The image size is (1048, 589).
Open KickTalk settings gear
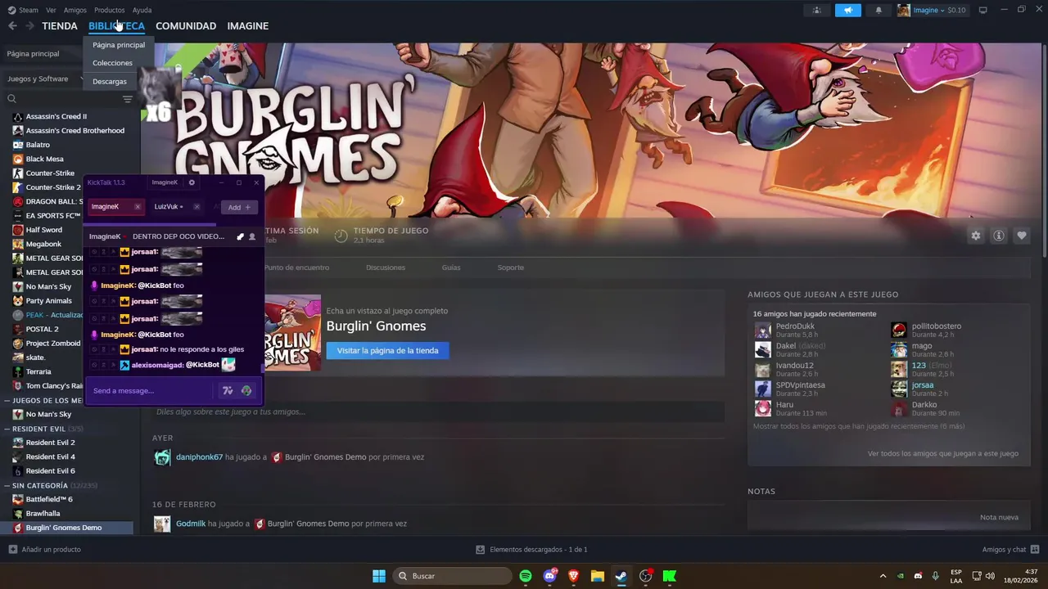pos(192,182)
